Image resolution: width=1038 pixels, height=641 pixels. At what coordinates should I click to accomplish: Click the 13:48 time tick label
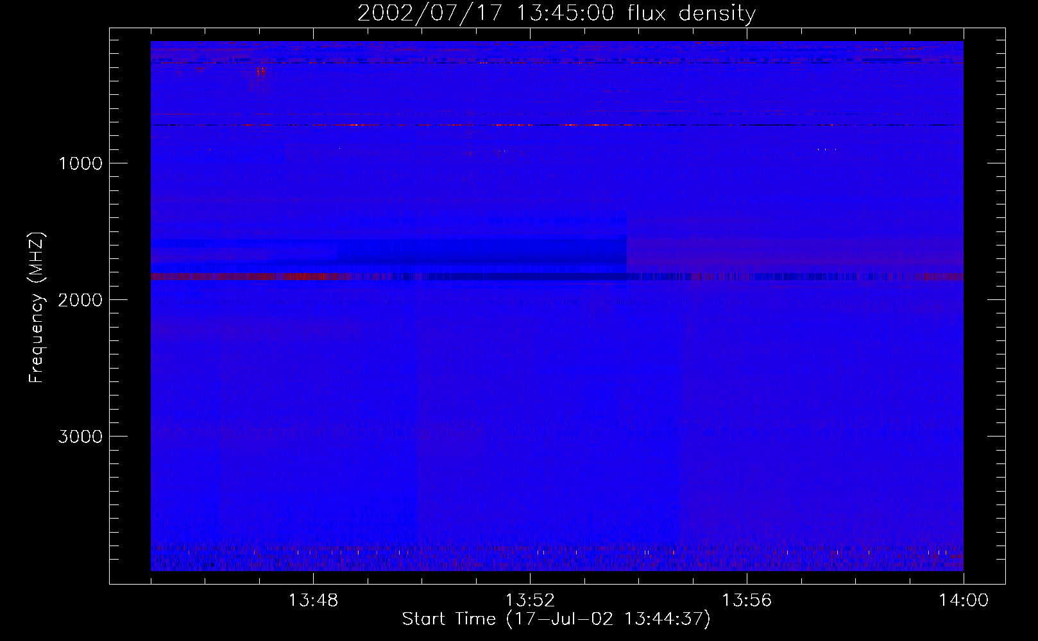[x=313, y=601]
